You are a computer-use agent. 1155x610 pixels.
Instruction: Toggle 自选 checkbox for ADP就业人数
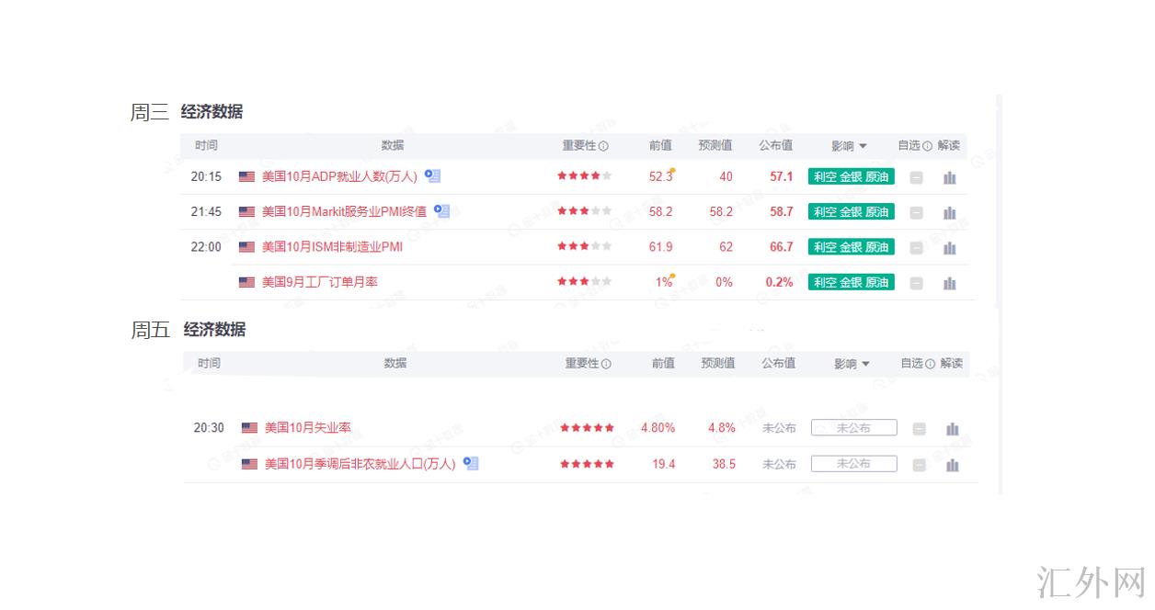coord(916,177)
